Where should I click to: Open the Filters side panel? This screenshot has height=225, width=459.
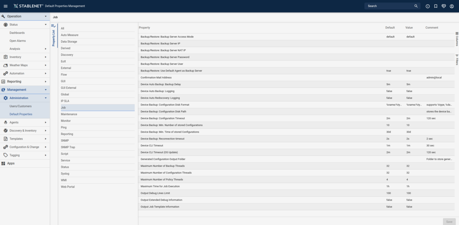(x=457, y=60)
